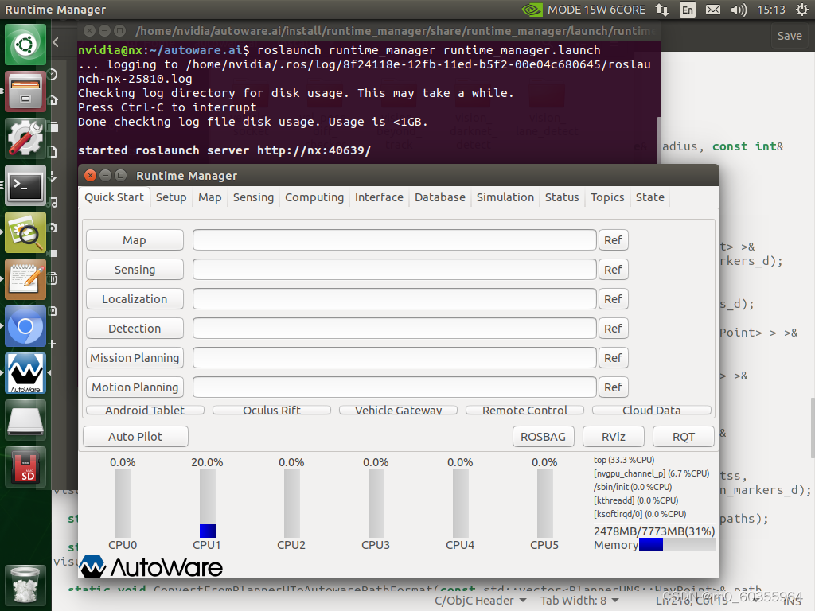The image size is (815, 611).
Task: Toggle the Map launch button
Action: (x=135, y=240)
